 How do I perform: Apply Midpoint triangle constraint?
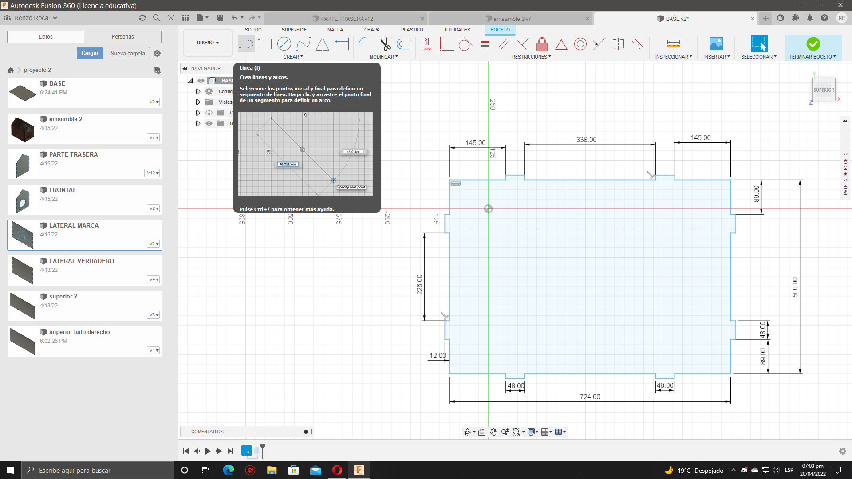click(561, 44)
